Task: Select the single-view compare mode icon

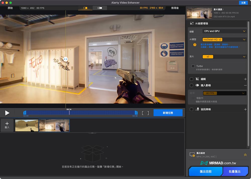Action: pyautogui.click(x=85, y=8)
